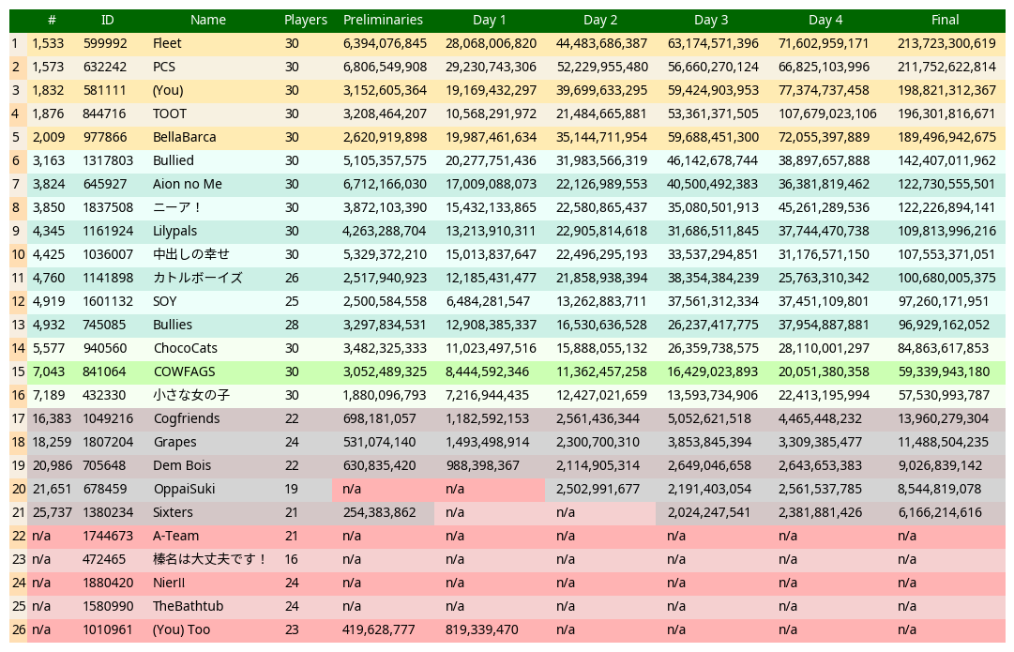Viewport: 1014px width, 652px height.
Task: Click PCS final score 211,752,622,814
Action: [946, 67]
